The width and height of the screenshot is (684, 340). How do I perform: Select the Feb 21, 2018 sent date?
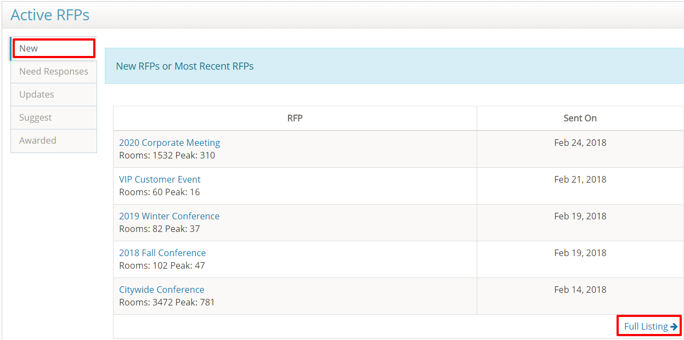pos(580,179)
